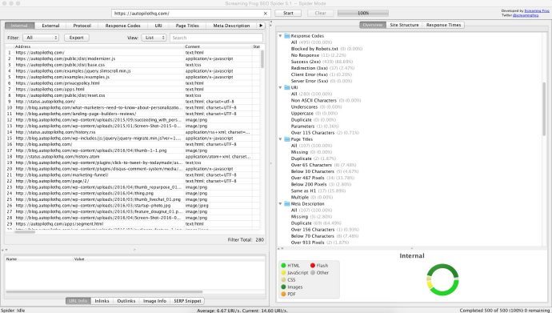Switch to Site Structure tab

(404, 25)
